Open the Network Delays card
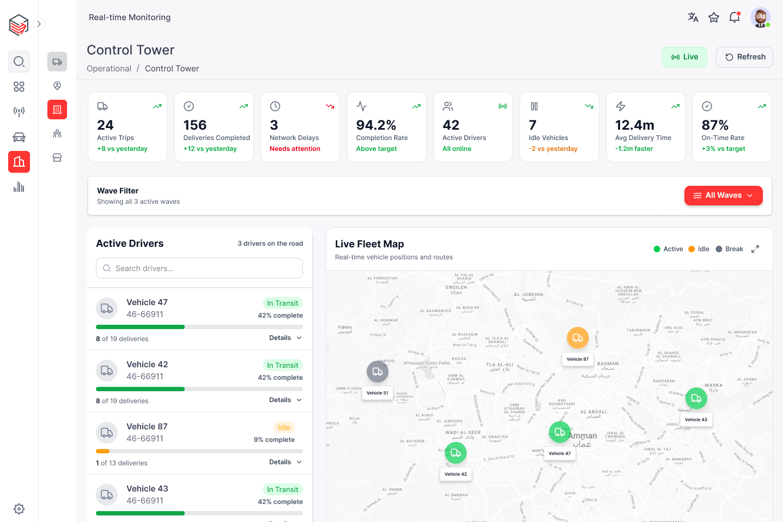The width and height of the screenshot is (783, 522). [x=300, y=127]
